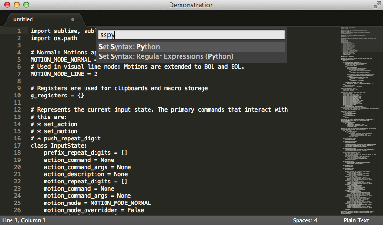The height and width of the screenshot is (225, 383).
Task: Open the "Plain Text" syntax selector
Action: (356, 220)
